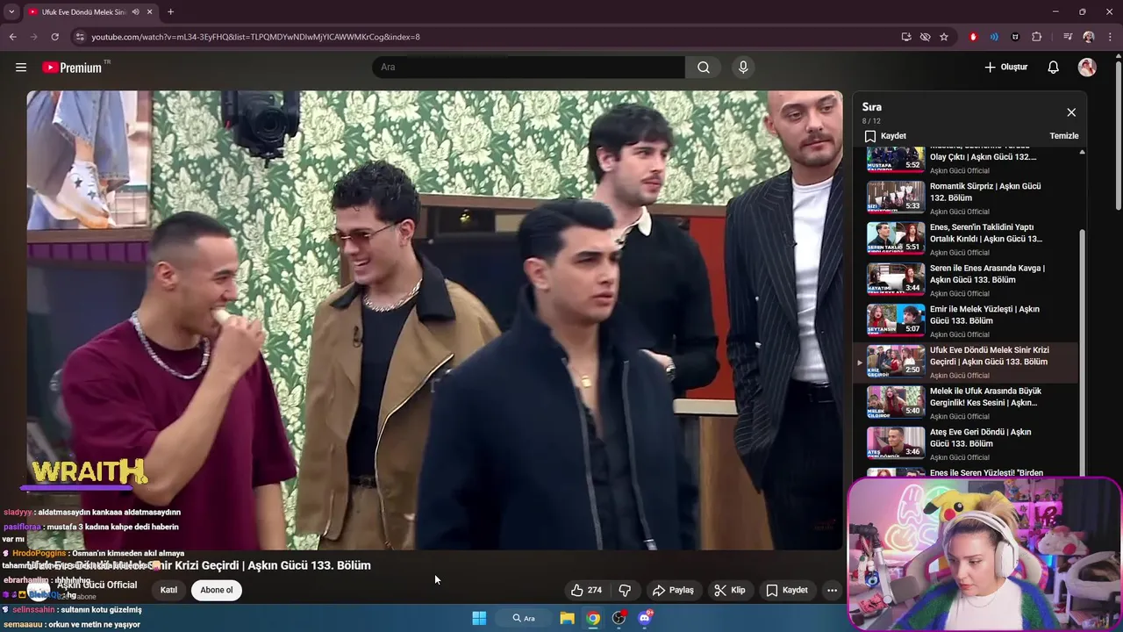This screenshot has height=632, width=1123.
Task: Open the browser extensions puzzle icon
Action: point(1037,37)
